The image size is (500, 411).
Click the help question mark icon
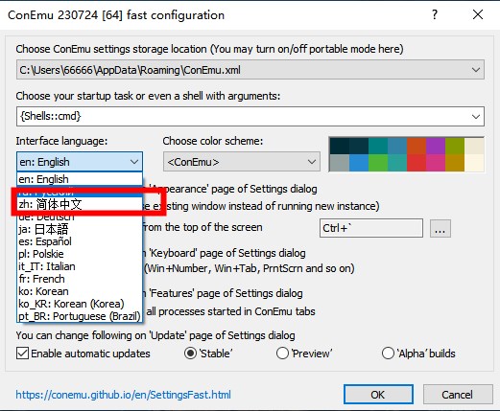435,14
